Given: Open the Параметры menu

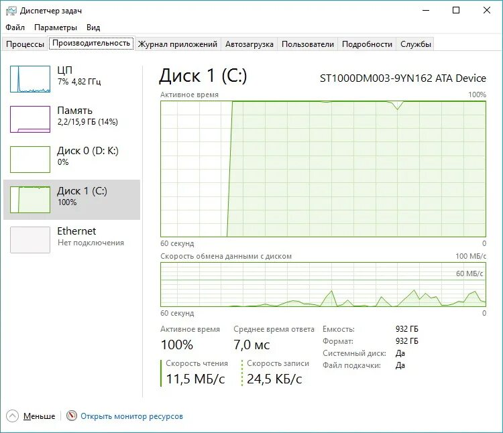Looking at the screenshot, I should (56, 27).
